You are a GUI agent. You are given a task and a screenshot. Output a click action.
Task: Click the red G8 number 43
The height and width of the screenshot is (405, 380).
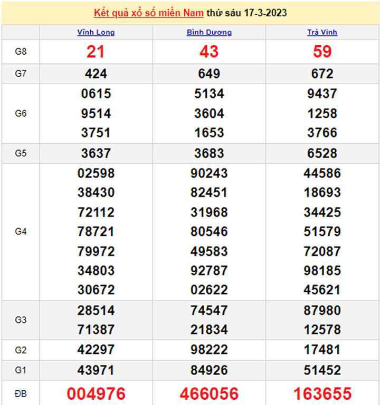click(x=209, y=52)
